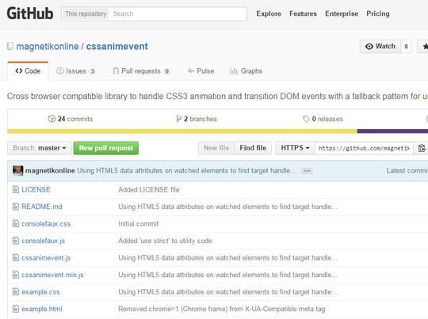Open the Pull requests tab
428x319 pixels.
141,71
